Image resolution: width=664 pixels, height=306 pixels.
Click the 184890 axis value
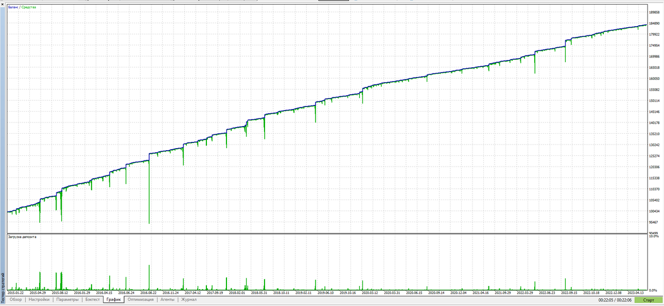(x=655, y=24)
